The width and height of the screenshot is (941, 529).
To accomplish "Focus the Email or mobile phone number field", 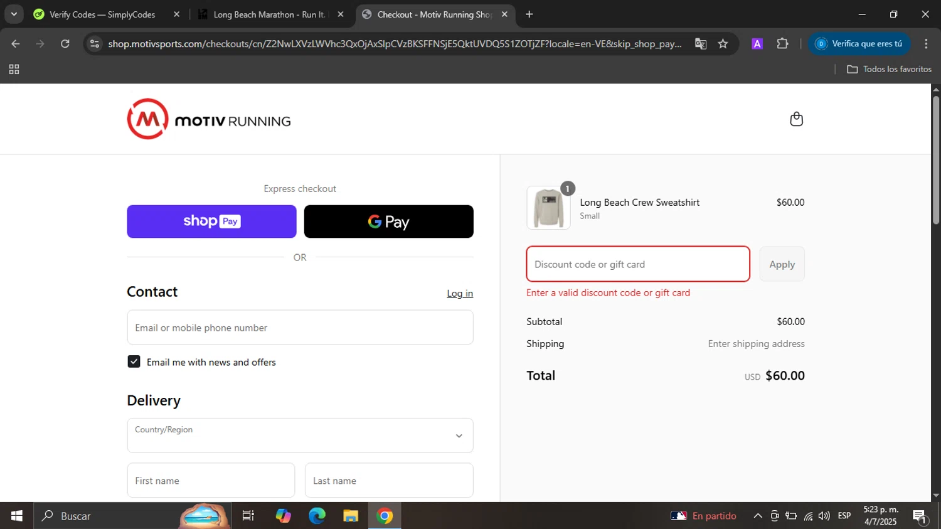I will coord(300,328).
